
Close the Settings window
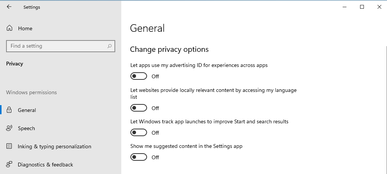click(379, 7)
